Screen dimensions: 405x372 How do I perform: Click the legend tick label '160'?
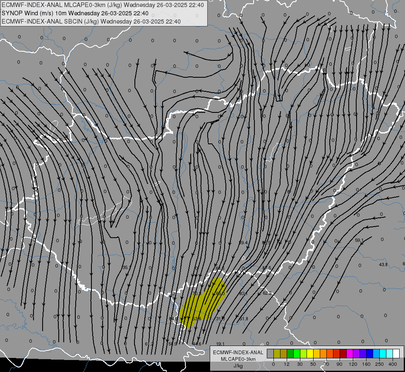[366, 364]
